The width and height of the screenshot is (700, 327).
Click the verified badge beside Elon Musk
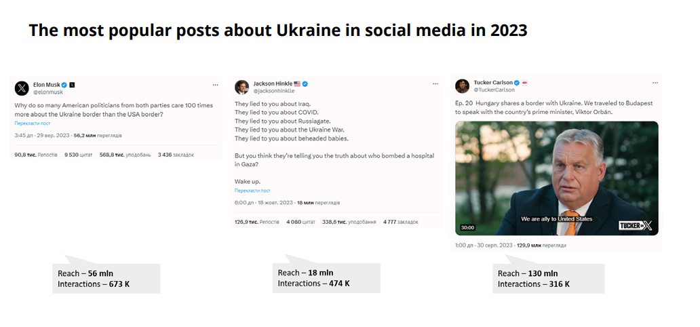tap(65, 85)
